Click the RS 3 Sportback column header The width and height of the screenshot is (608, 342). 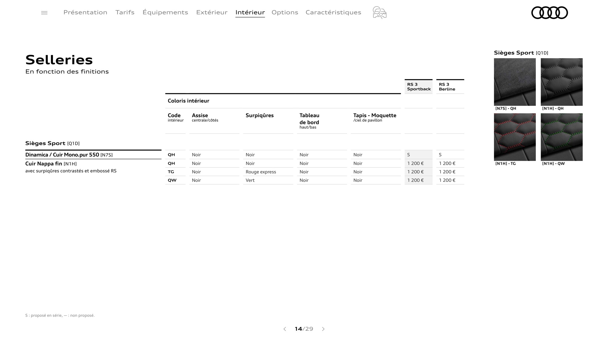pyautogui.click(x=418, y=87)
